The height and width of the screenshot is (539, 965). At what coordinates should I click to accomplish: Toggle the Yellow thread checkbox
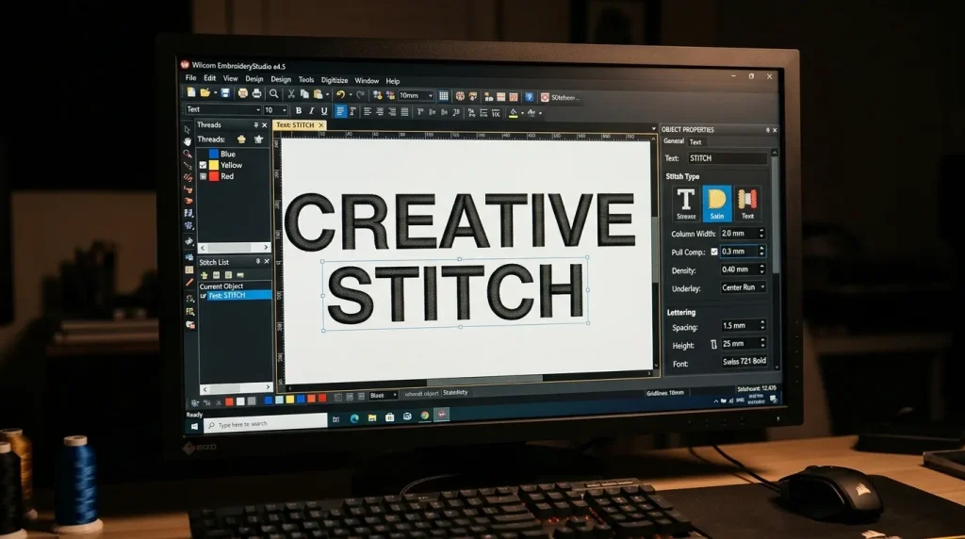point(203,165)
